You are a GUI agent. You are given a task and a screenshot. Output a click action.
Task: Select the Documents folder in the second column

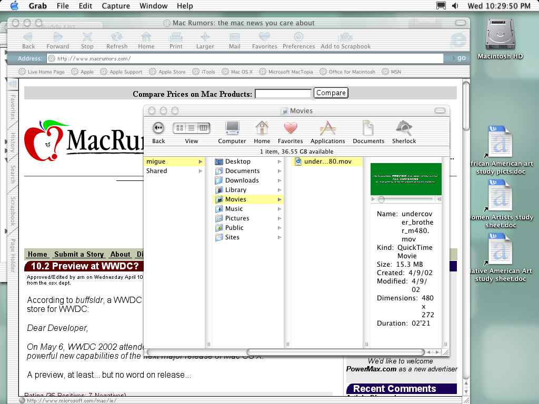coord(248,171)
